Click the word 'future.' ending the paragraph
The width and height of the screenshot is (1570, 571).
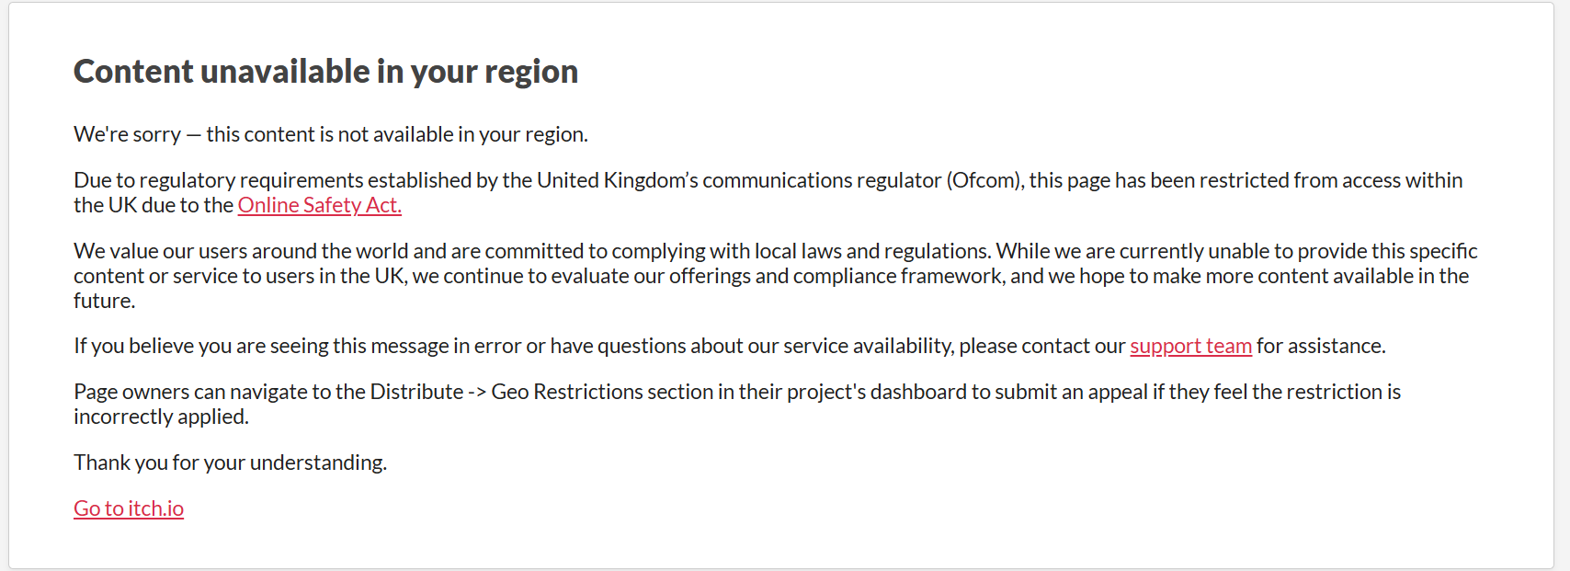[104, 301]
